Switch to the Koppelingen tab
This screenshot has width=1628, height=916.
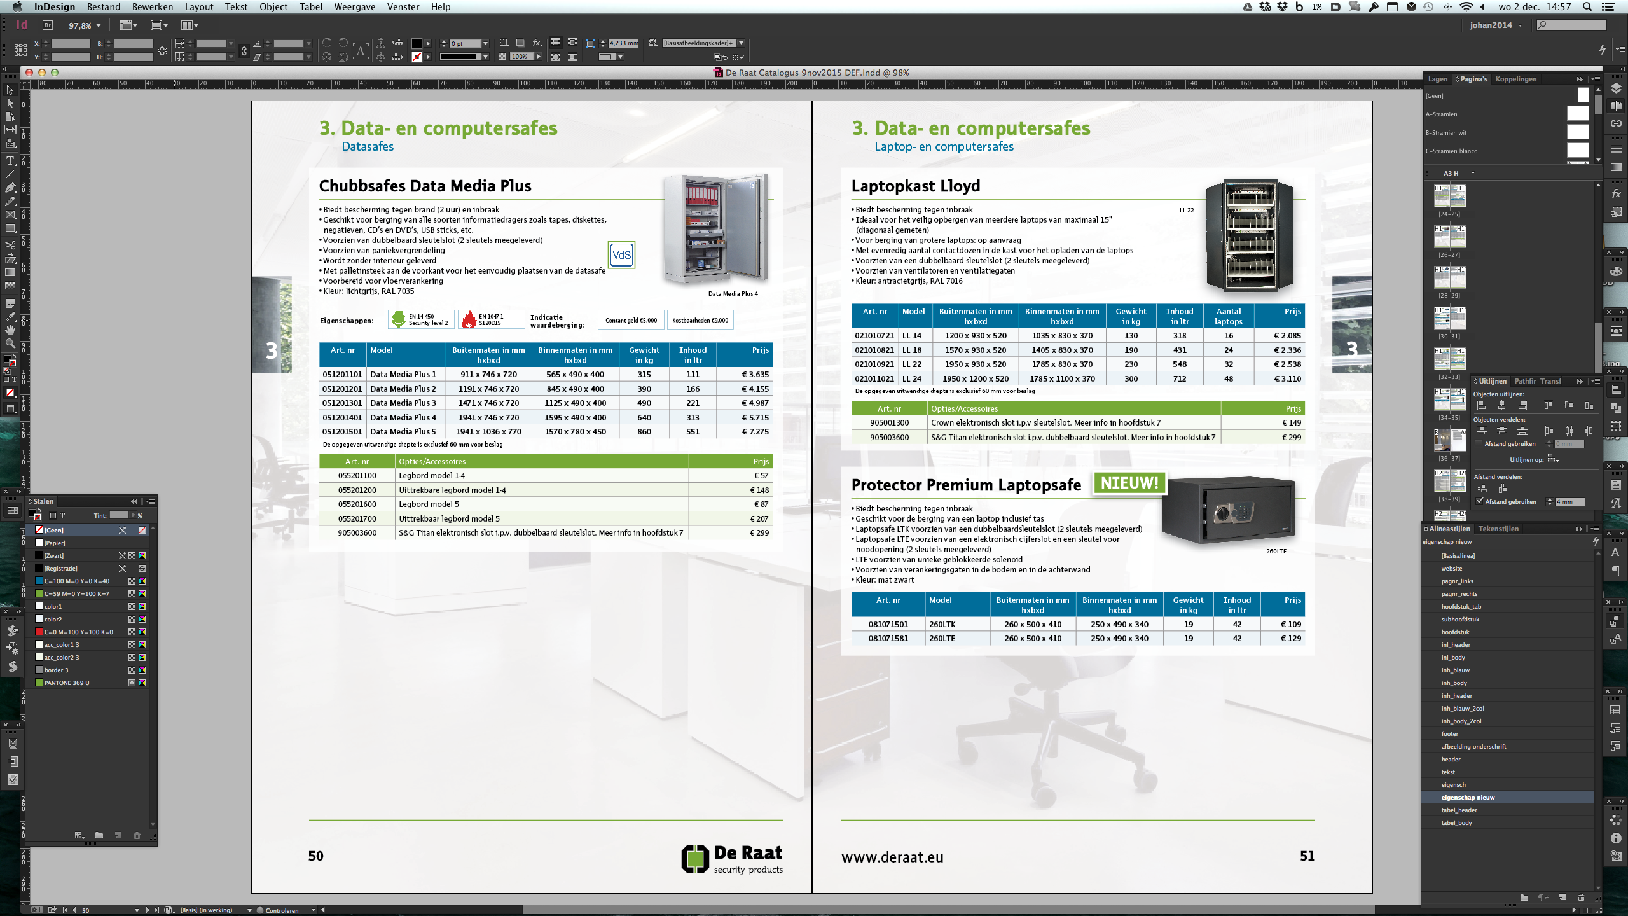point(1516,79)
